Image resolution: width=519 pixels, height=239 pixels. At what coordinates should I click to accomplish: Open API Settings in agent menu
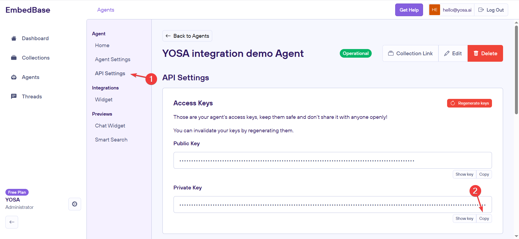[110, 73]
